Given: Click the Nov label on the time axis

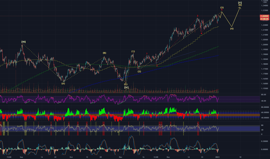Looking at the screenshot, I should tap(120, 157).
